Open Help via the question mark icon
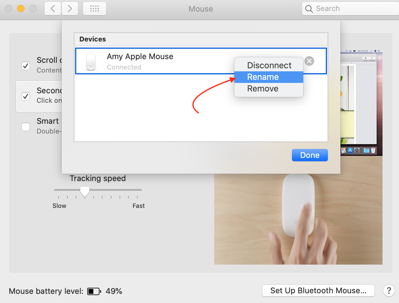Image resolution: width=399 pixels, height=303 pixels. click(389, 291)
